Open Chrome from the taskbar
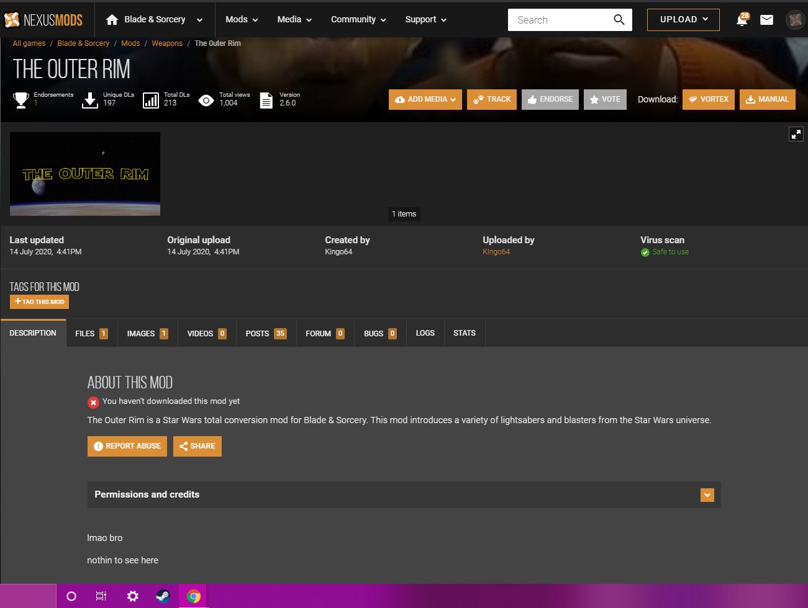 click(194, 596)
